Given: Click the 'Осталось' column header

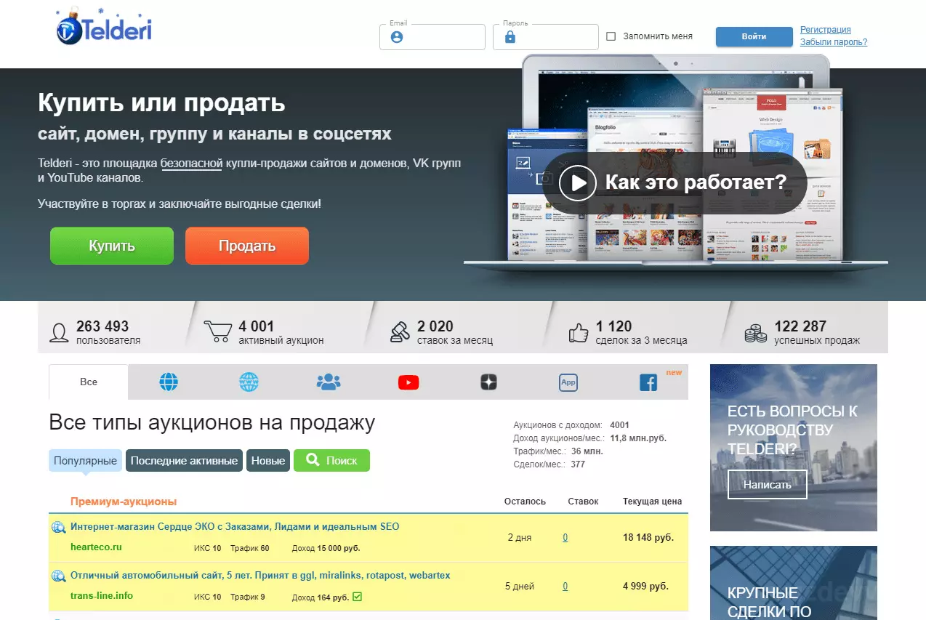Looking at the screenshot, I should tap(525, 502).
